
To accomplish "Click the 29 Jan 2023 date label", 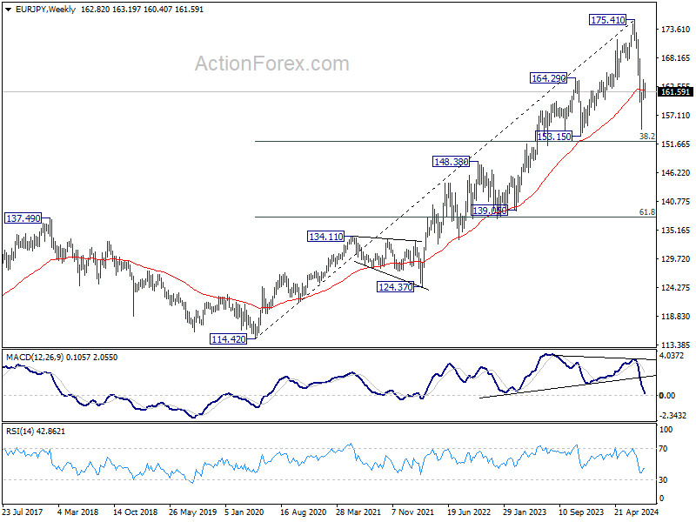I will coord(525,512).
